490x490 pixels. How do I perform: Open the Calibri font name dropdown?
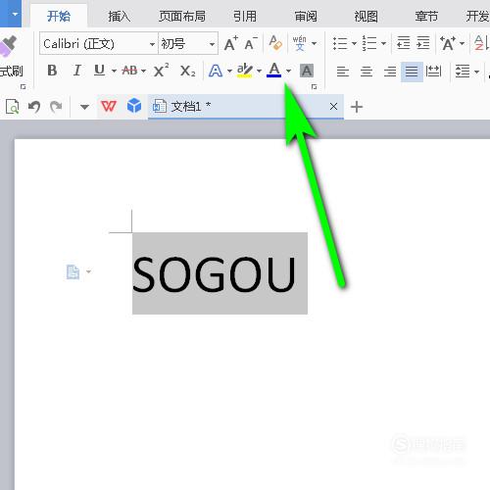click(152, 43)
